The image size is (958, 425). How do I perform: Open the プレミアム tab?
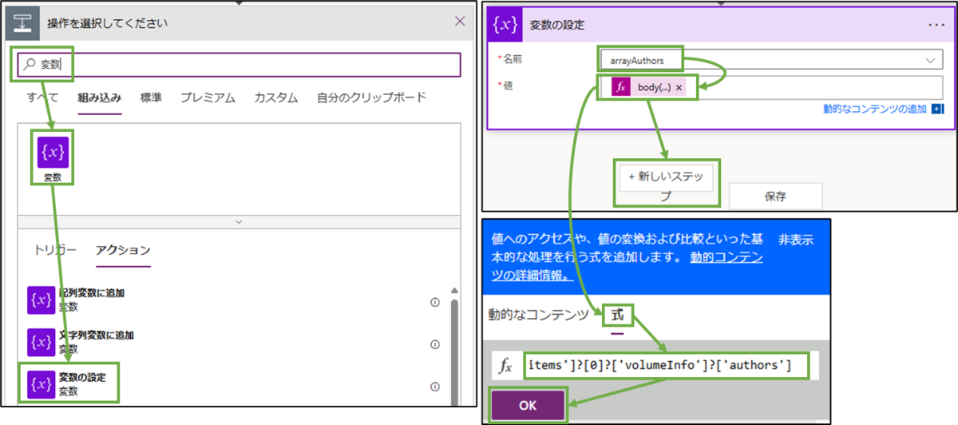(x=208, y=97)
